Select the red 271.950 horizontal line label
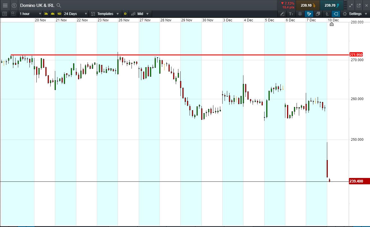The width and height of the screenshot is (370, 227). pos(356,55)
